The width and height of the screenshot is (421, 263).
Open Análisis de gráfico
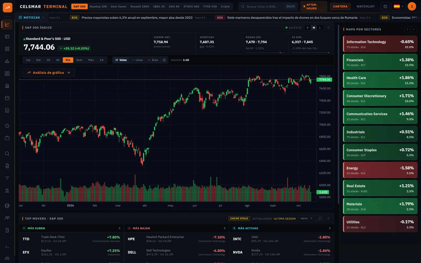coord(49,73)
